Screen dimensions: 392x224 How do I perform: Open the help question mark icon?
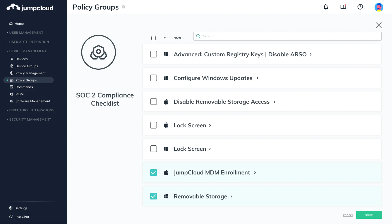tap(360, 7)
